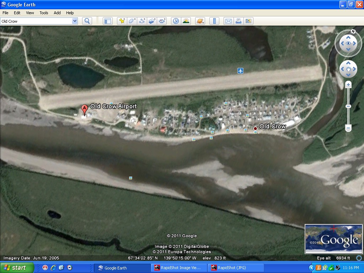
Task: Click the Old Crow town red dot placemark
Action: coord(255,128)
